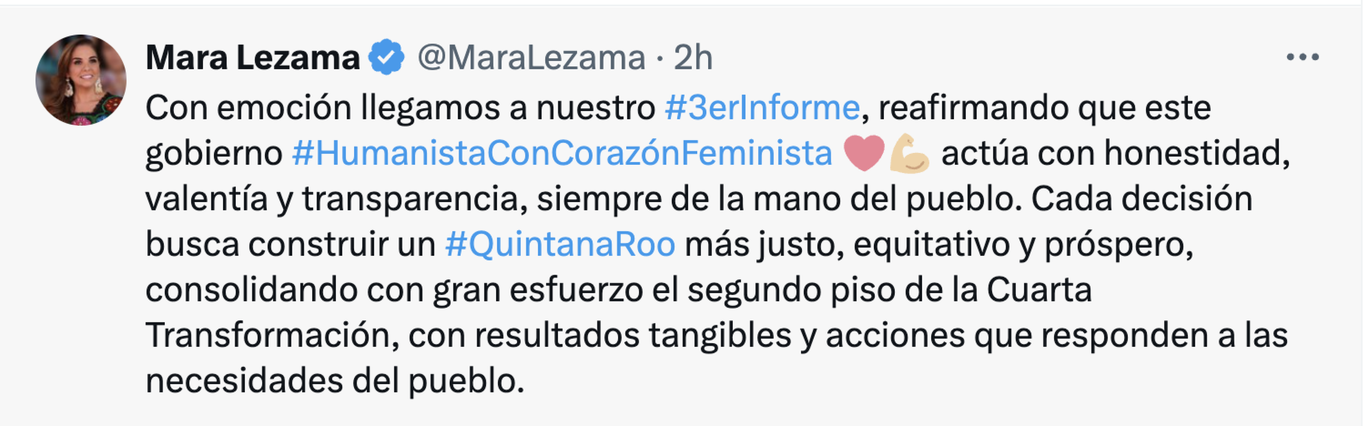Click the closing text "necesidades del pueblo."
This screenshot has height=426, width=1369.
point(335,381)
